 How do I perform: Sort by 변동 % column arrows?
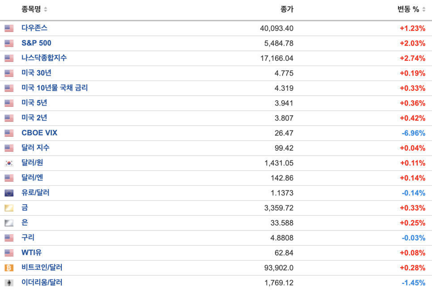click(424, 9)
